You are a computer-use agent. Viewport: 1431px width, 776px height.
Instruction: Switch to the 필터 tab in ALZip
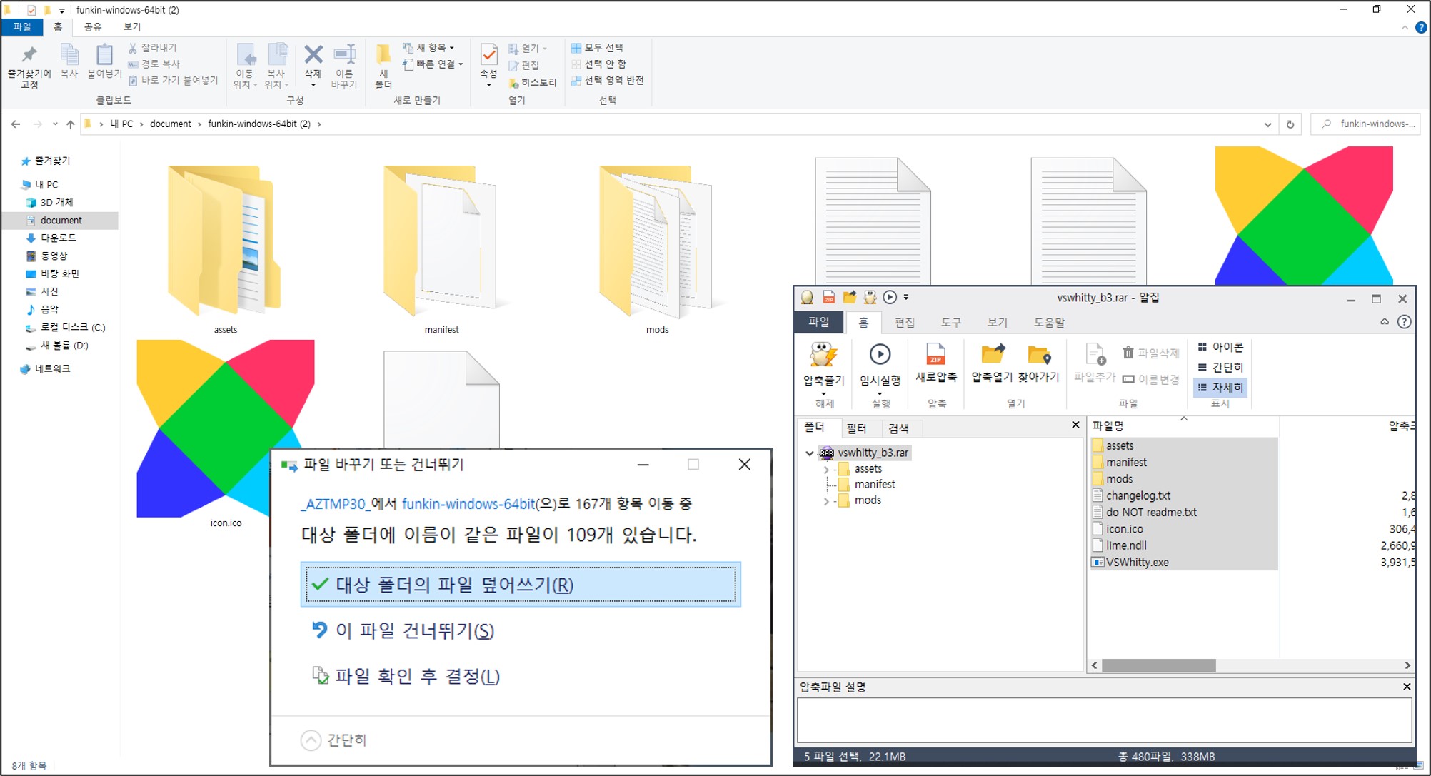click(856, 428)
